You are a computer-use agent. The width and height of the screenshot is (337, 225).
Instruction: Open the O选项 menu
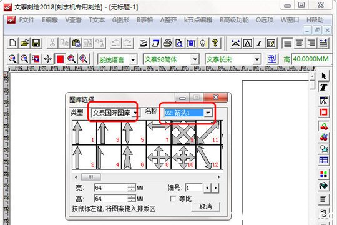(265, 20)
